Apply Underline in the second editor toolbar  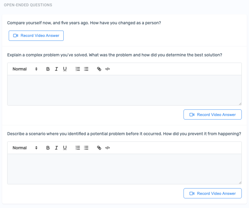(65, 148)
